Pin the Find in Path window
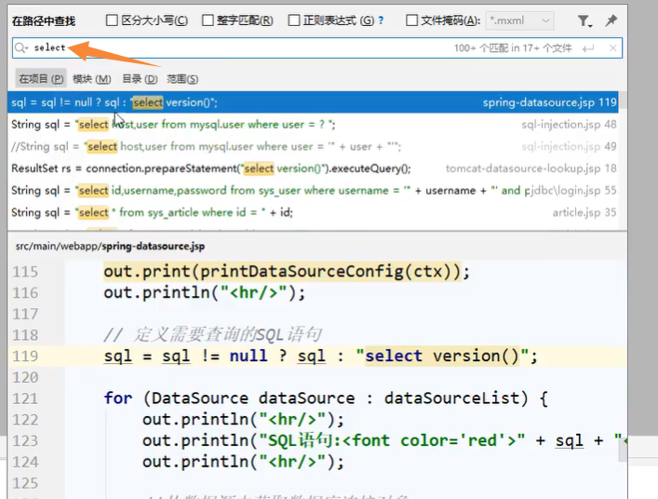This screenshot has width=658, height=499. coord(611,20)
